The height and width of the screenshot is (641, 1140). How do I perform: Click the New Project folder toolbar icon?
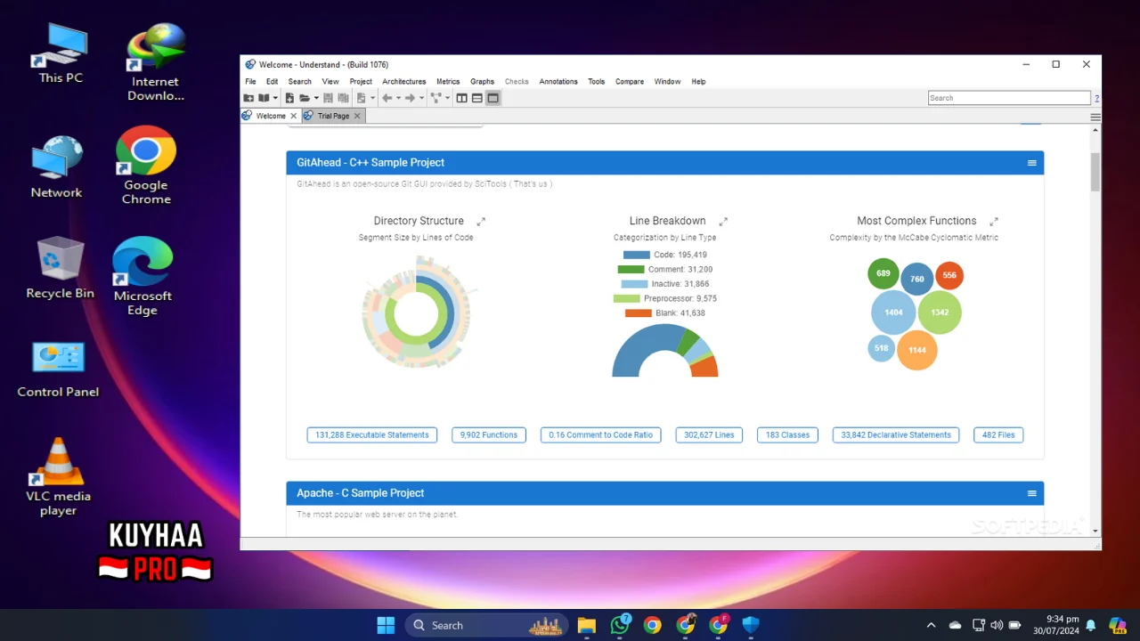point(248,98)
